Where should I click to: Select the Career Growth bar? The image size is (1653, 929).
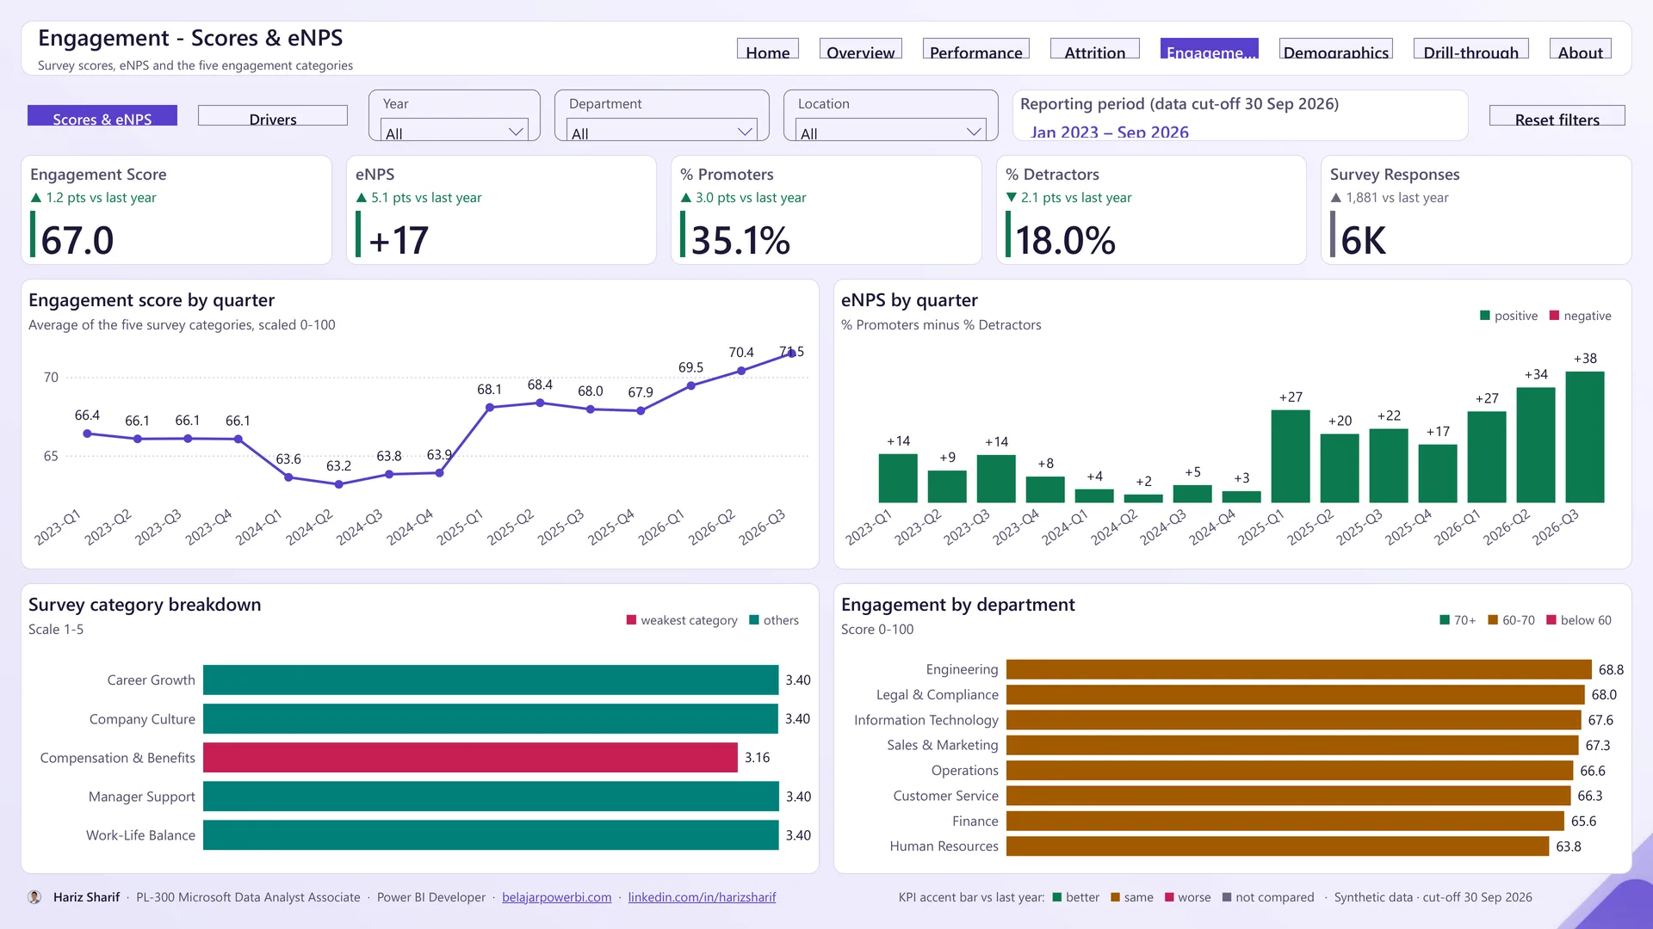(491, 680)
